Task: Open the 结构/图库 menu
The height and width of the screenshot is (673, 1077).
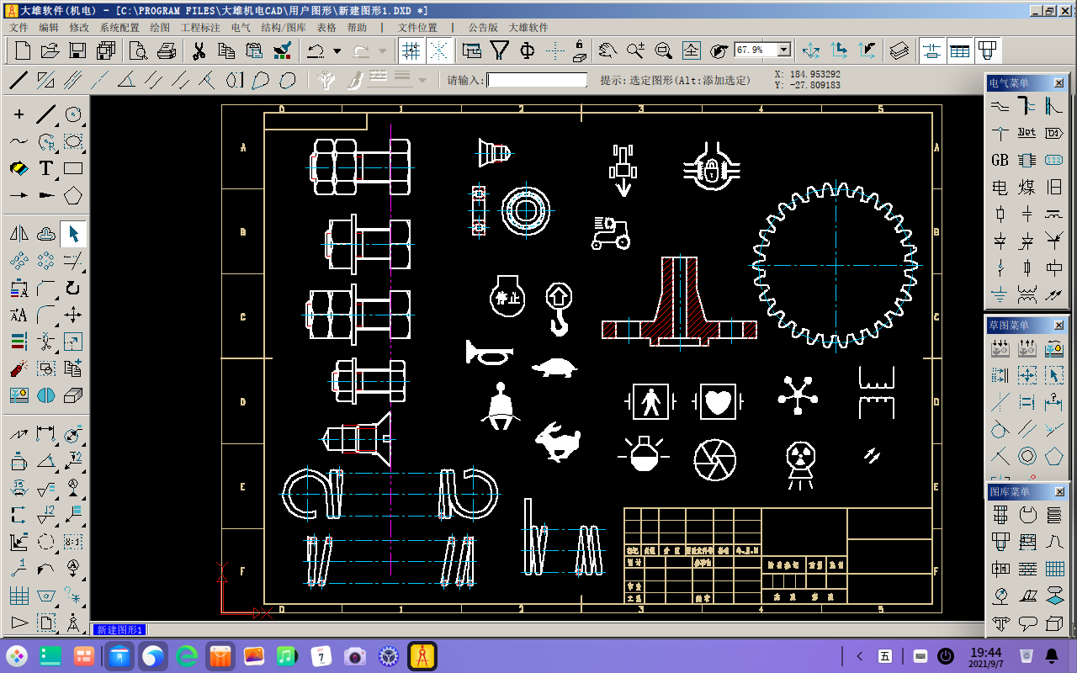Action: 284,28
